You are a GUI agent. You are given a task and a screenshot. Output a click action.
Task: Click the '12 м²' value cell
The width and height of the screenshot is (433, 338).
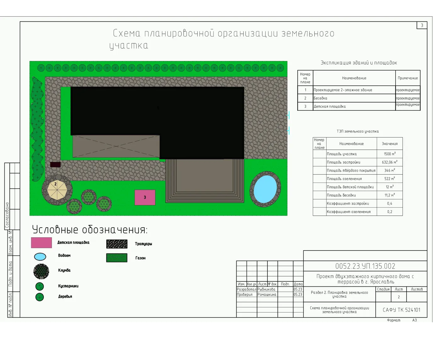(x=390, y=187)
